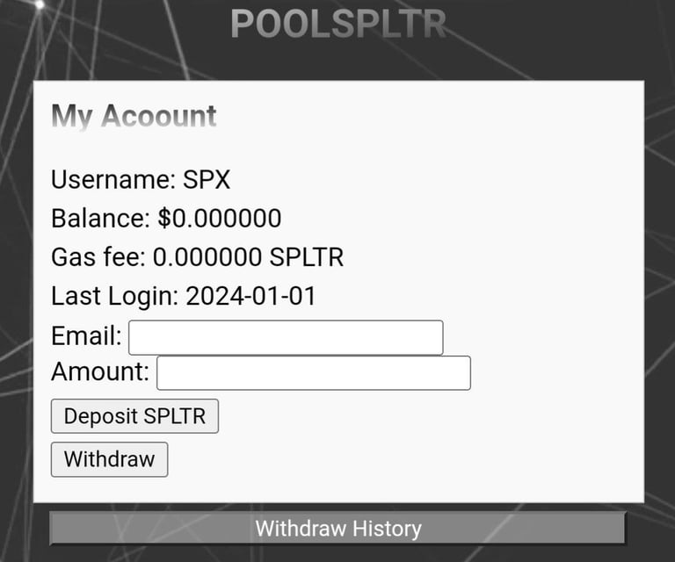The width and height of the screenshot is (675, 562).
Task: Click into the Email input field
Action: [x=286, y=337]
